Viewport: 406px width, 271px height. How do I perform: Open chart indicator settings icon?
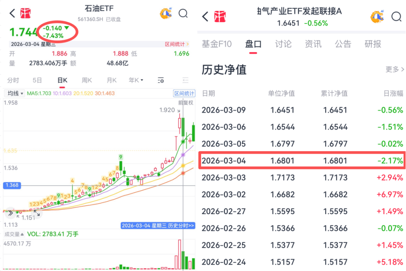161,80
